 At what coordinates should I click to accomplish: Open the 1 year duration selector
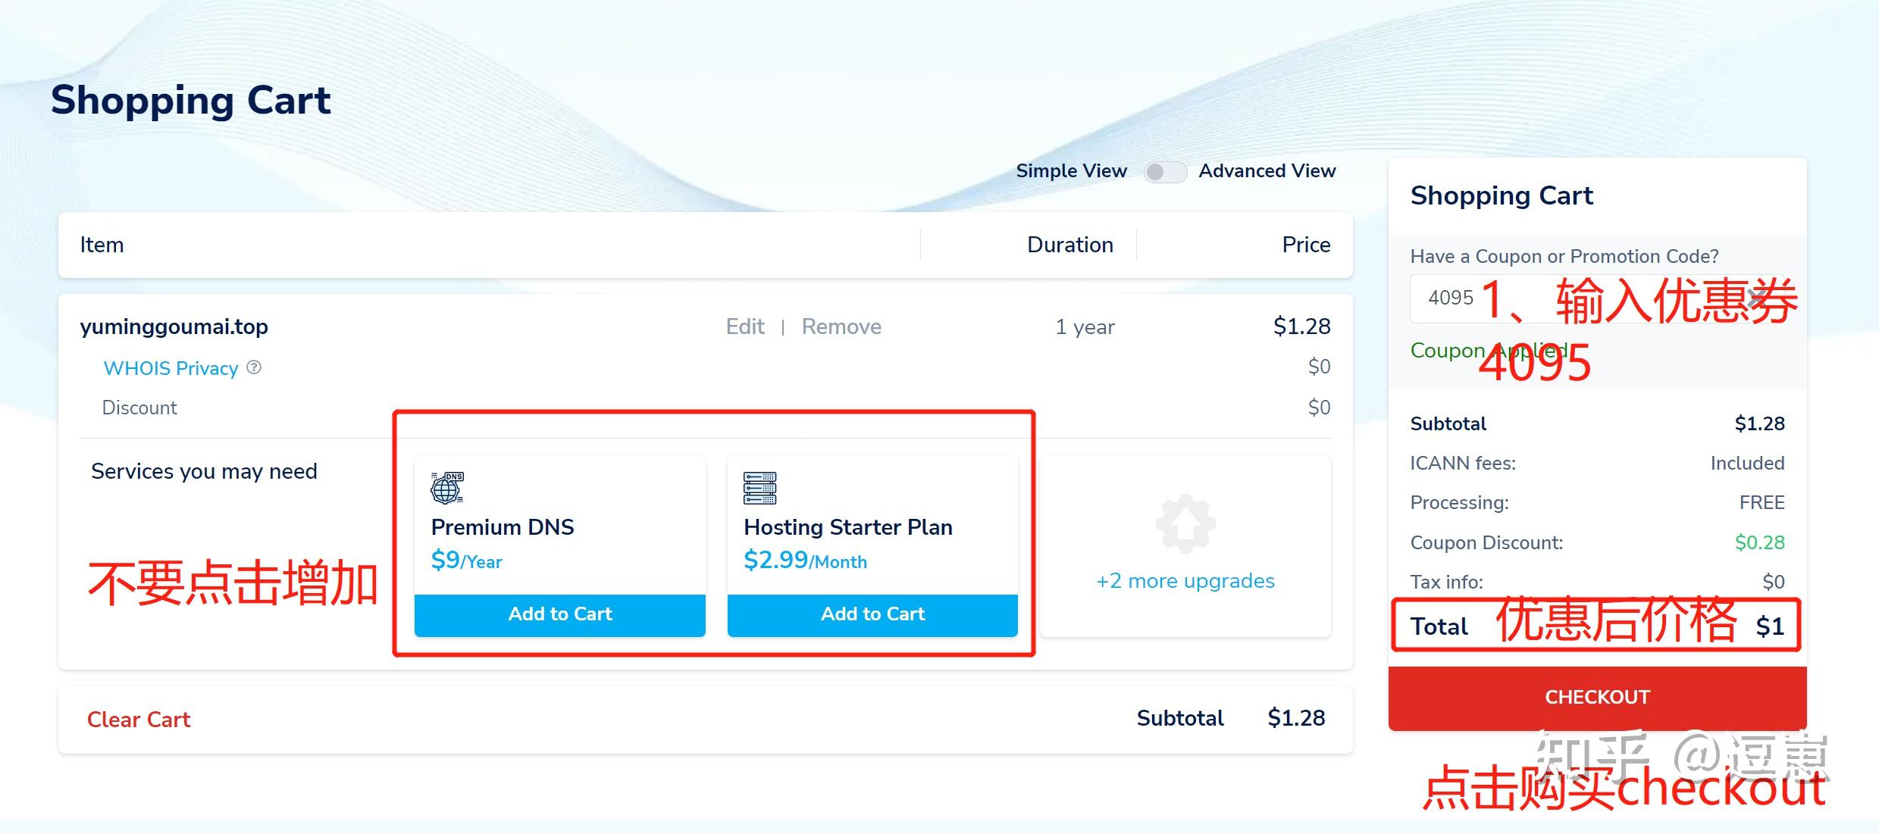pyautogui.click(x=1085, y=327)
